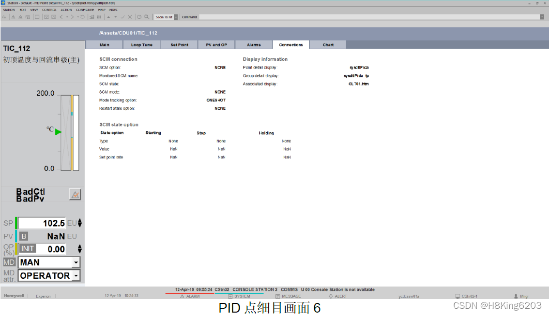Click the yellow OP bar gauge
549x315 pixels.
[72, 133]
